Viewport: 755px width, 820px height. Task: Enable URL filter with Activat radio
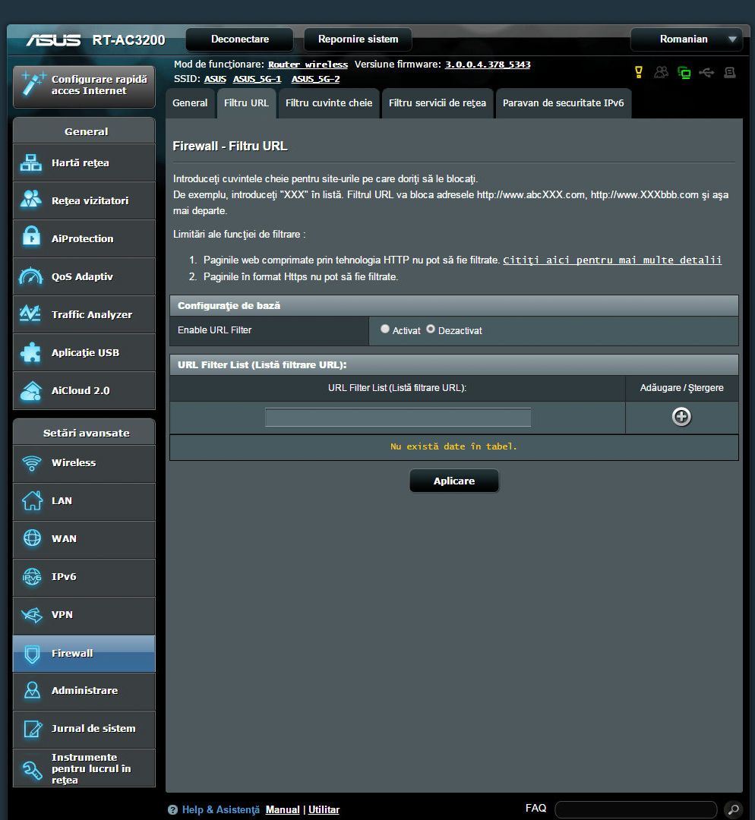[x=385, y=330]
